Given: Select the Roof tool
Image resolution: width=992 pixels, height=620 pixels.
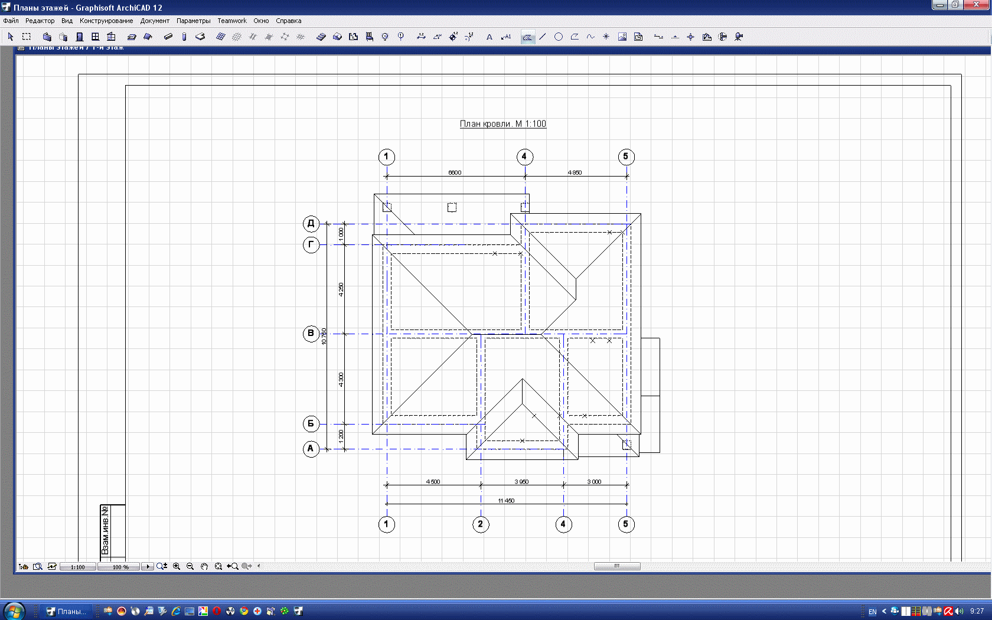Looking at the screenshot, I should tap(148, 37).
